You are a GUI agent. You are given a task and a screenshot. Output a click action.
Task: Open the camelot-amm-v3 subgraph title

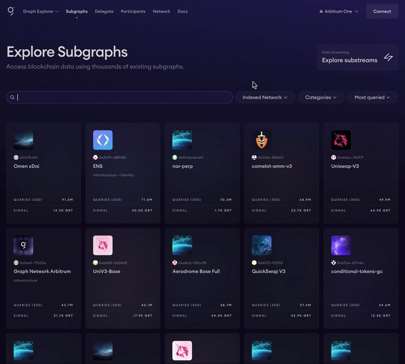click(272, 166)
